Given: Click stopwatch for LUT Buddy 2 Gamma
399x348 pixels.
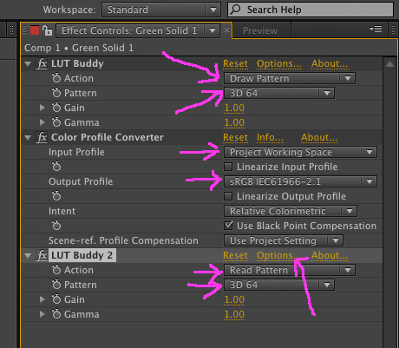Looking at the screenshot, I should [56, 314].
